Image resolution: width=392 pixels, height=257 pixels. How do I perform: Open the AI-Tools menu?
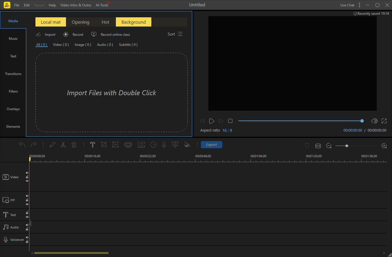[102, 5]
